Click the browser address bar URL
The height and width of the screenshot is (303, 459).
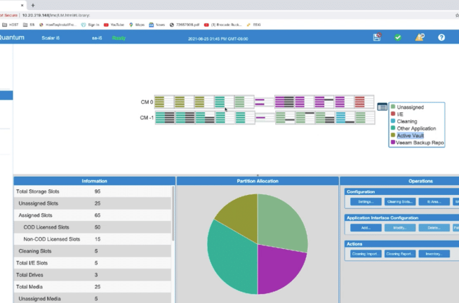point(56,15)
